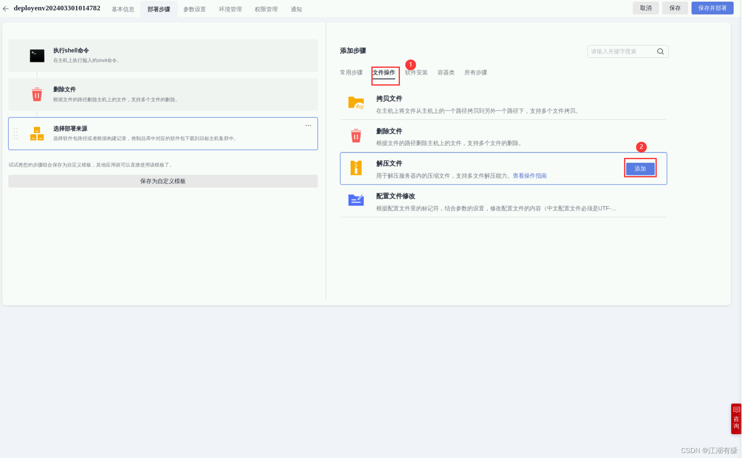This screenshot has width=744, height=458.
Task: Click the right panel 删除文件 trash icon
Action: tap(356, 136)
